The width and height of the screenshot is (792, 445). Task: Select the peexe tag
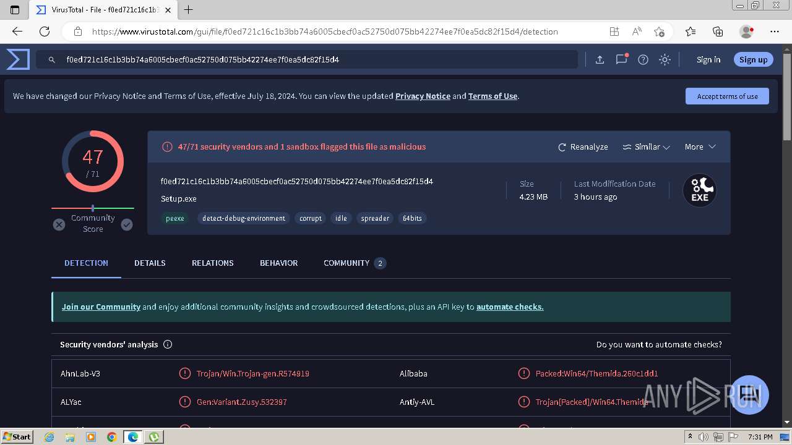[175, 218]
